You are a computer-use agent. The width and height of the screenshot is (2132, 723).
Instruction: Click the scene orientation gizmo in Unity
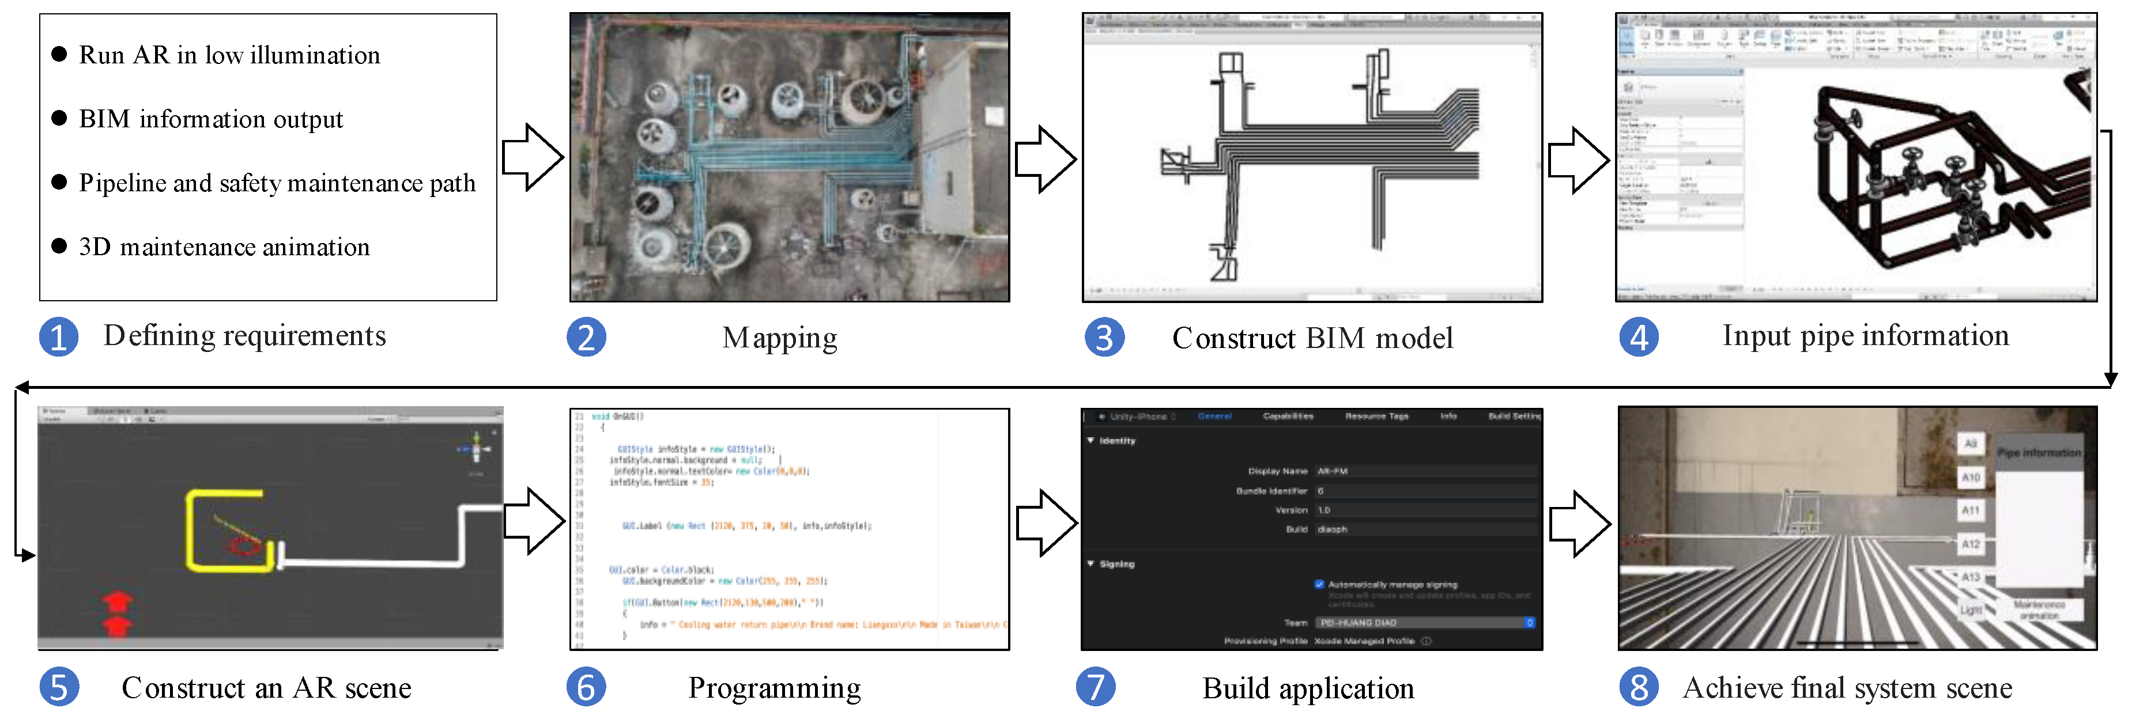tap(476, 448)
